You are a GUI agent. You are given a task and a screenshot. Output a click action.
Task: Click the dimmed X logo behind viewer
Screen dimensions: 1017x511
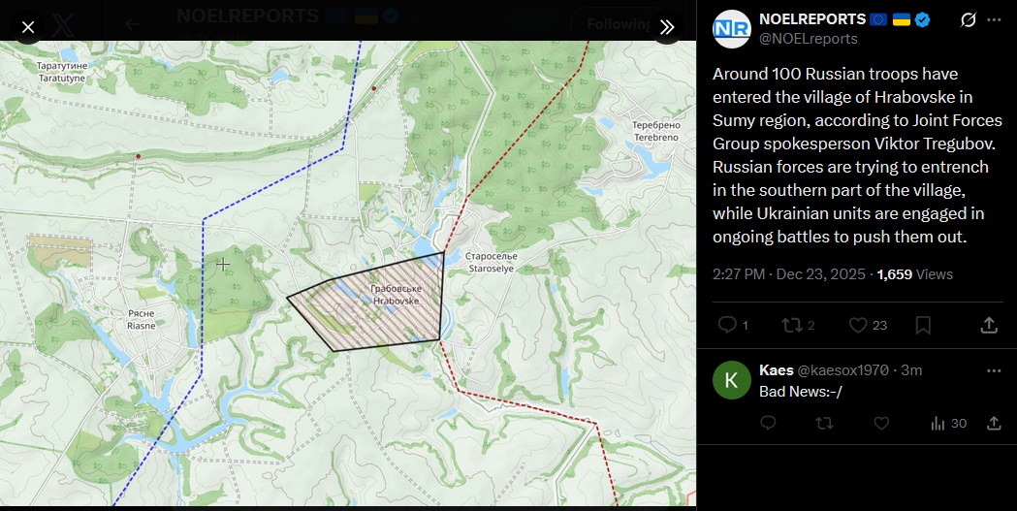(63, 24)
